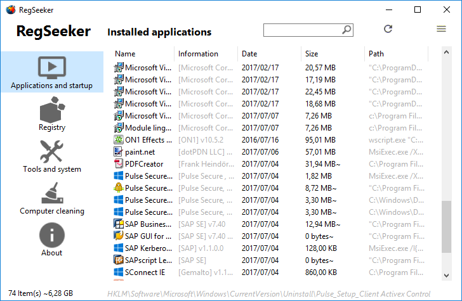Open the Registry section icon
Image resolution: width=462 pixels, height=301 pixels.
pos(52,110)
